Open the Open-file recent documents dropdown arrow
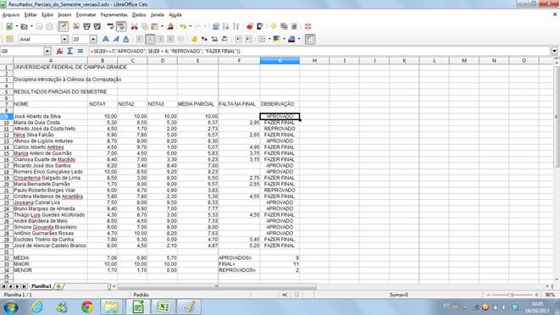Viewport: 560px width, 315px height. pyautogui.click(x=31, y=26)
